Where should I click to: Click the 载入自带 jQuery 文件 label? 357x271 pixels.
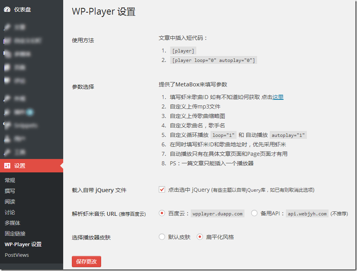pyautogui.click(x=99, y=190)
